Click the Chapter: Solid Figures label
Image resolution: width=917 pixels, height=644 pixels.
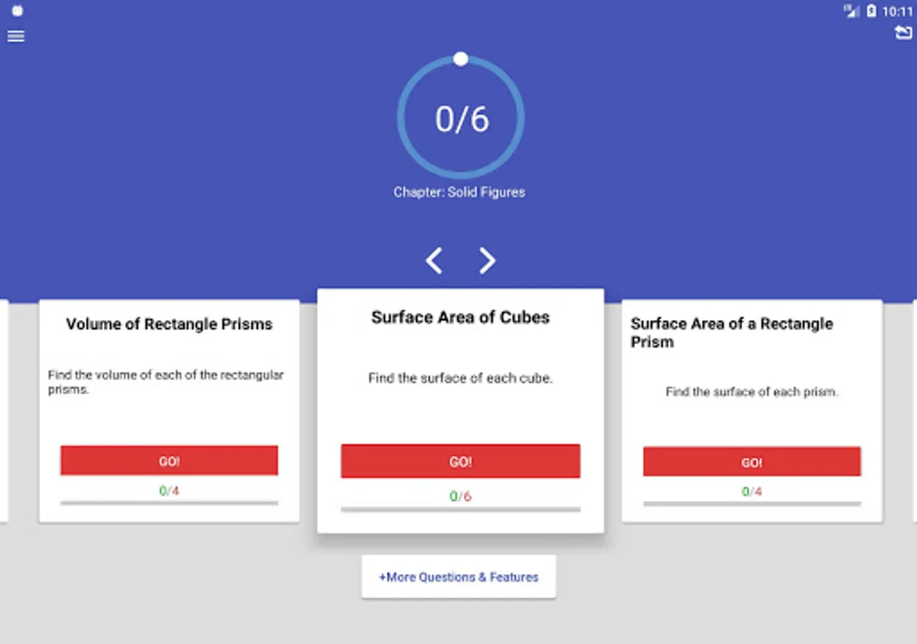pyautogui.click(x=459, y=192)
